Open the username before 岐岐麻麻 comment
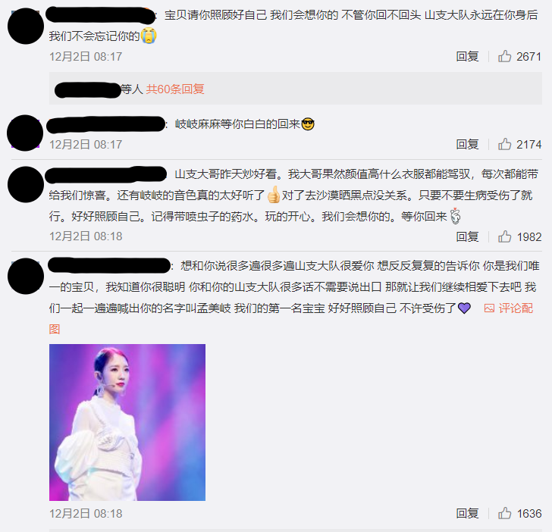The height and width of the screenshot is (532, 552). pos(106,124)
